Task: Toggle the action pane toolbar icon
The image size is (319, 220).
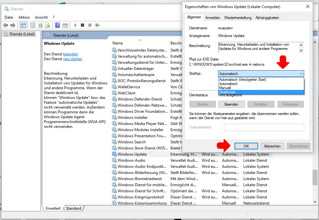Action: [x=65, y=25]
